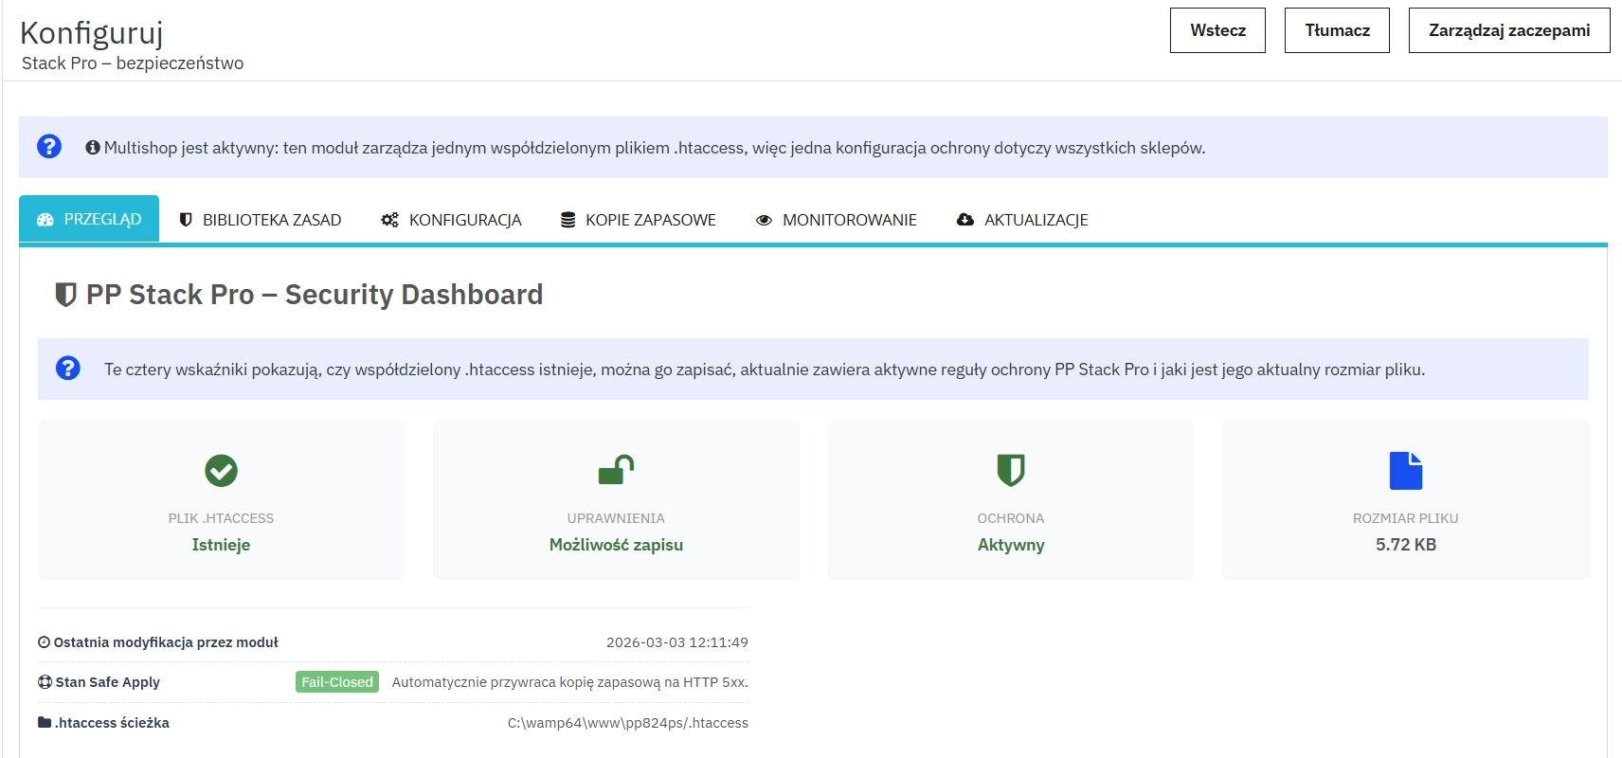Click the shield icon on Biblioteka zasad

tap(186, 220)
